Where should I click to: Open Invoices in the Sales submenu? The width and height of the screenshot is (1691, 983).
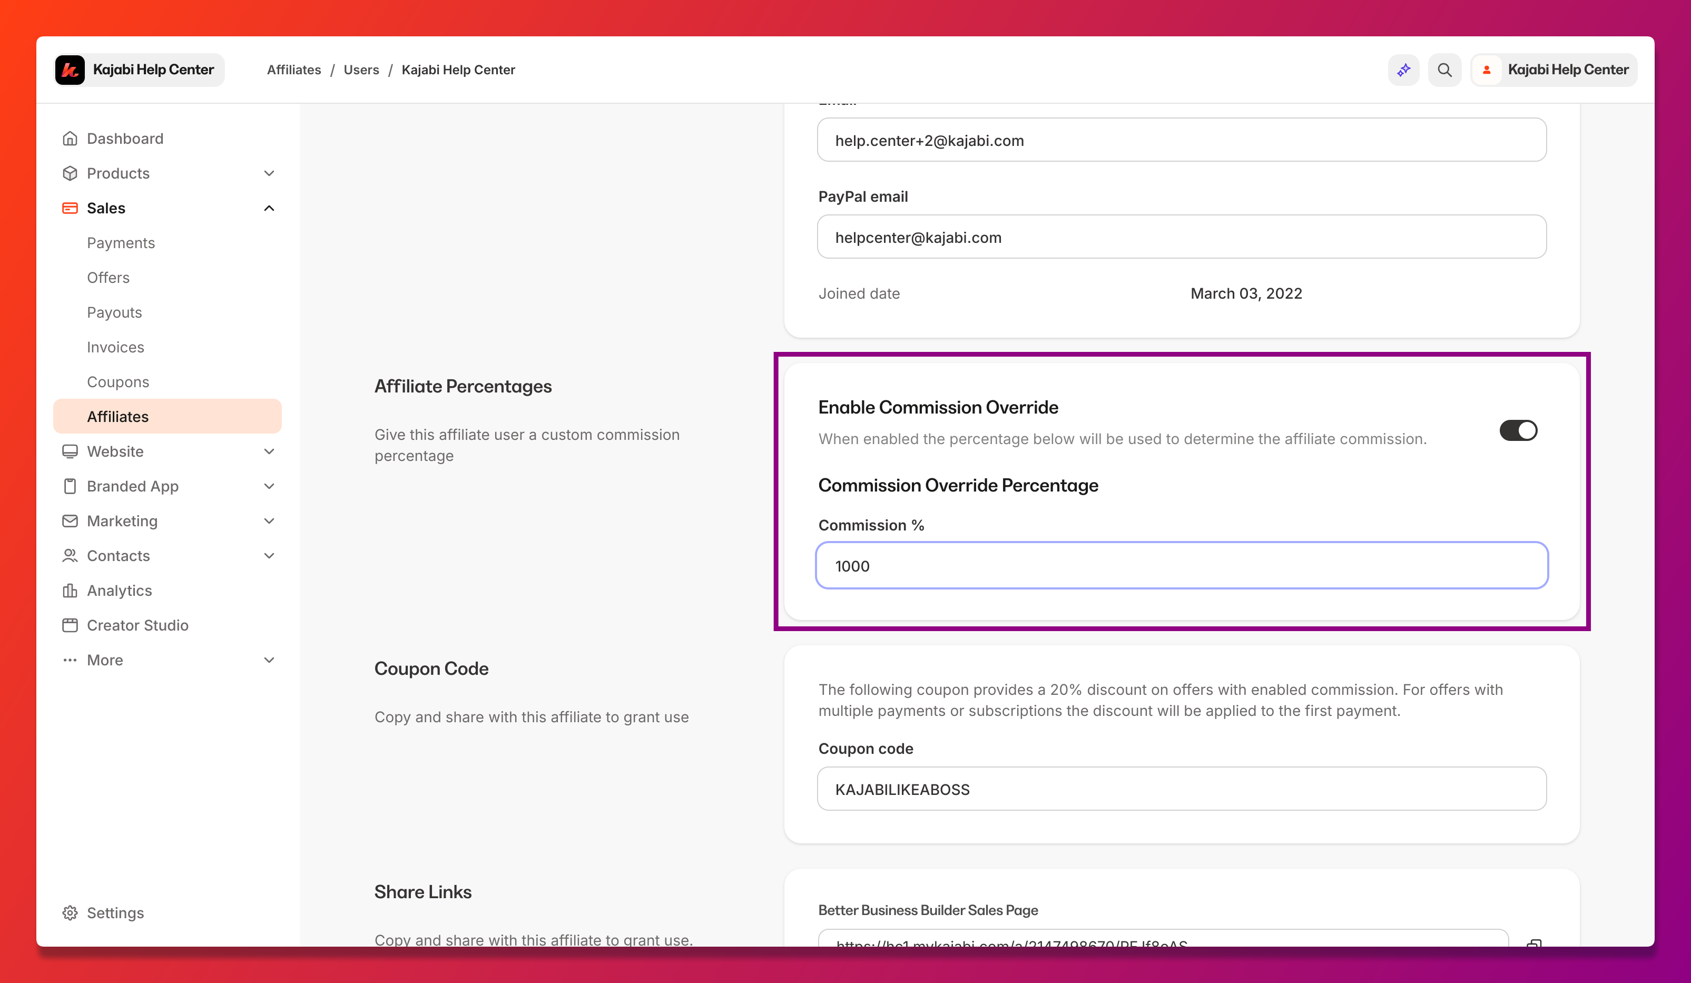coord(115,348)
